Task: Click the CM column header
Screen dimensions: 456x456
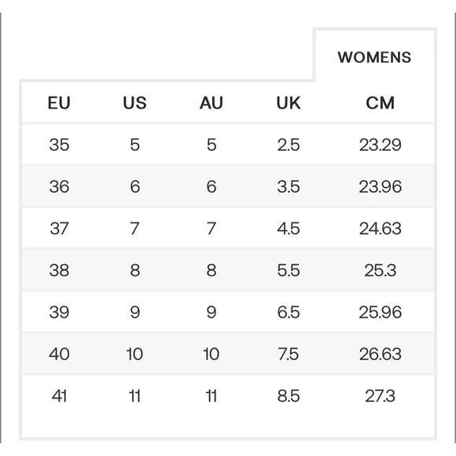Action: click(380, 103)
